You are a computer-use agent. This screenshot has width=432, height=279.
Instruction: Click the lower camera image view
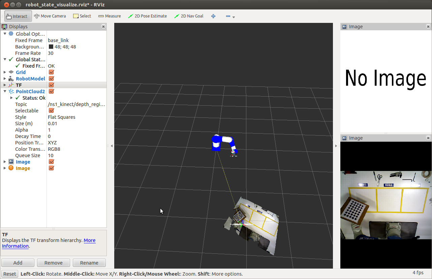click(386, 205)
